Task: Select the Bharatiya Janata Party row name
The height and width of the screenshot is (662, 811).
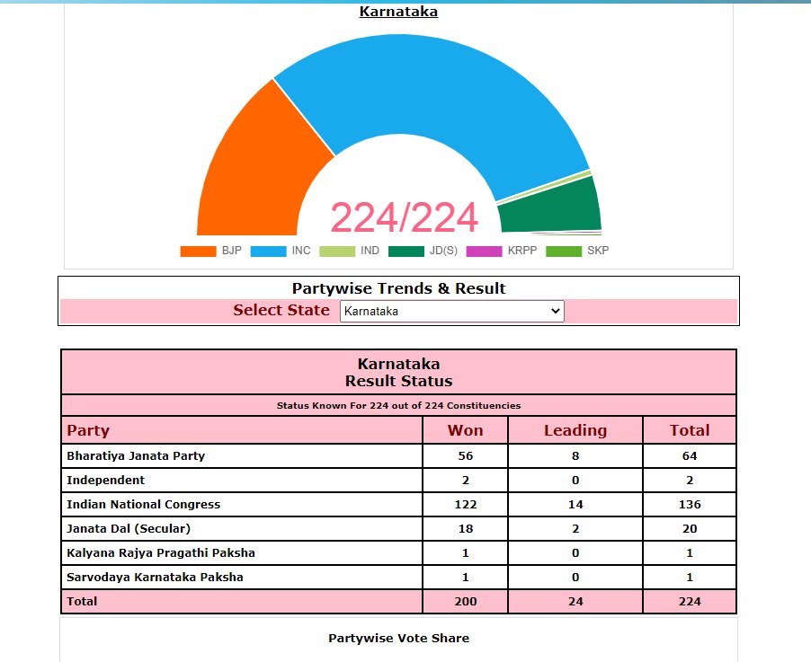Action: coord(136,455)
